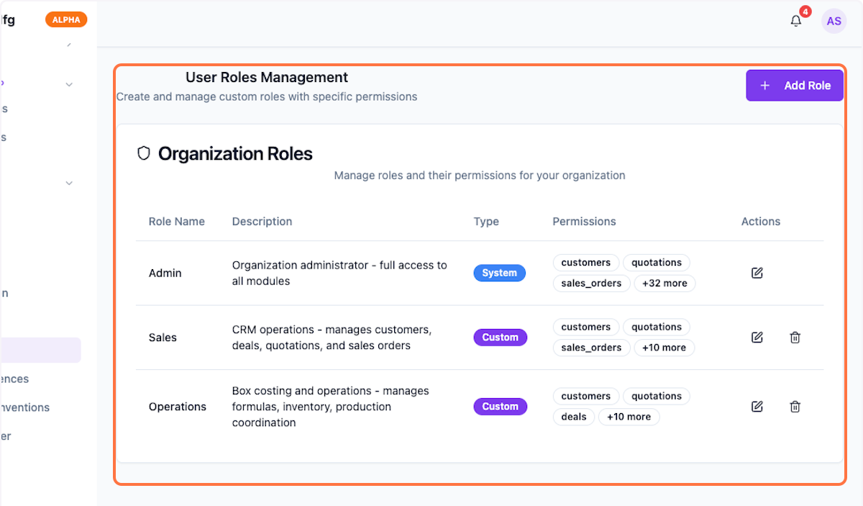Edit the Admin role

(x=757, y=273)
